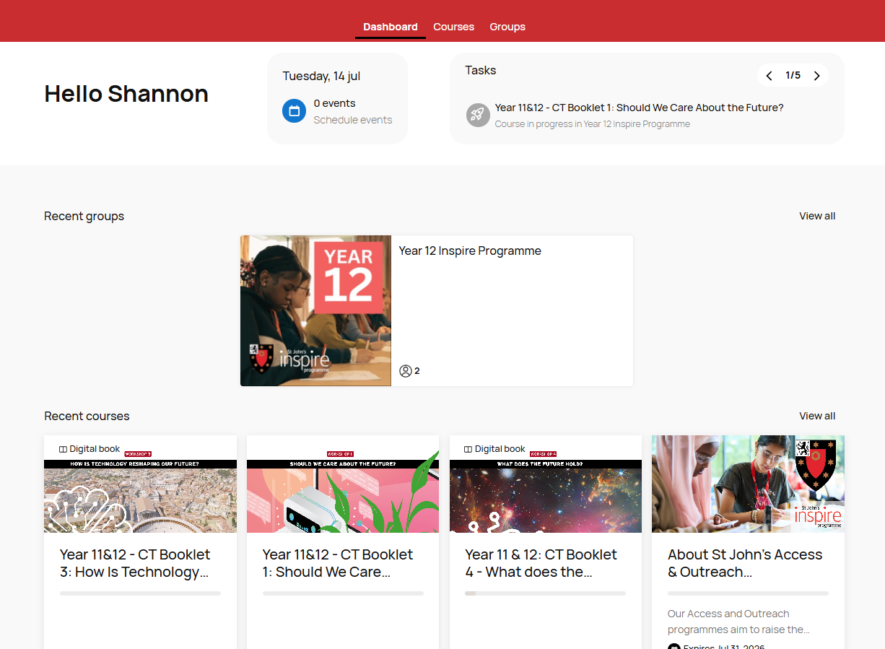The width and height of the screenshot is (885, 649).
Task: Open the Dashboard tab
Action: coord(390,27)
